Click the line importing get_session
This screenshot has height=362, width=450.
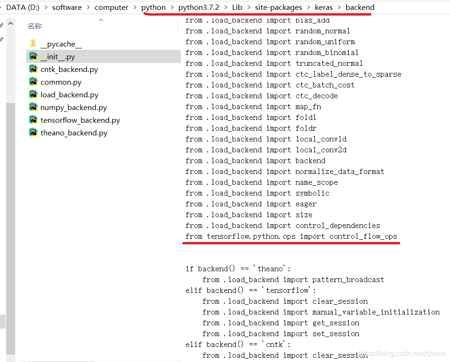(281, 323)
